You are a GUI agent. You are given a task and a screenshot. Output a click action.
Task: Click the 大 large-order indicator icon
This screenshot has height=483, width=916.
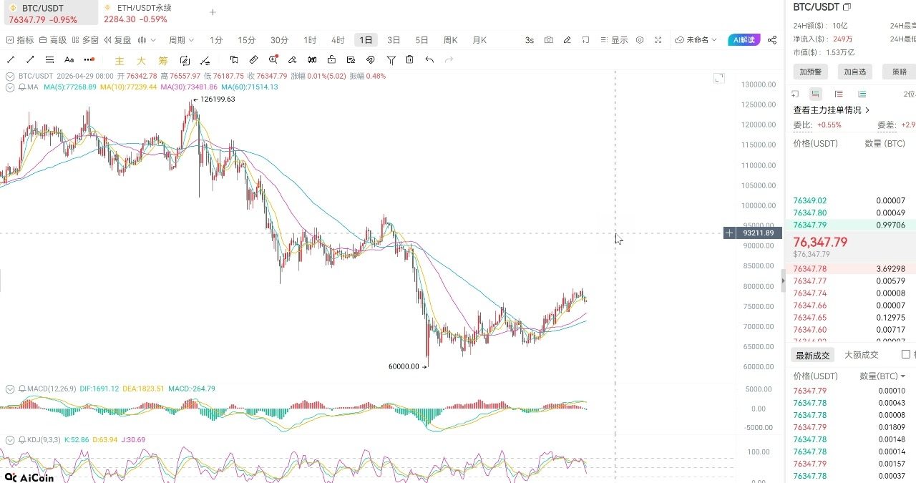click(141, 61)
